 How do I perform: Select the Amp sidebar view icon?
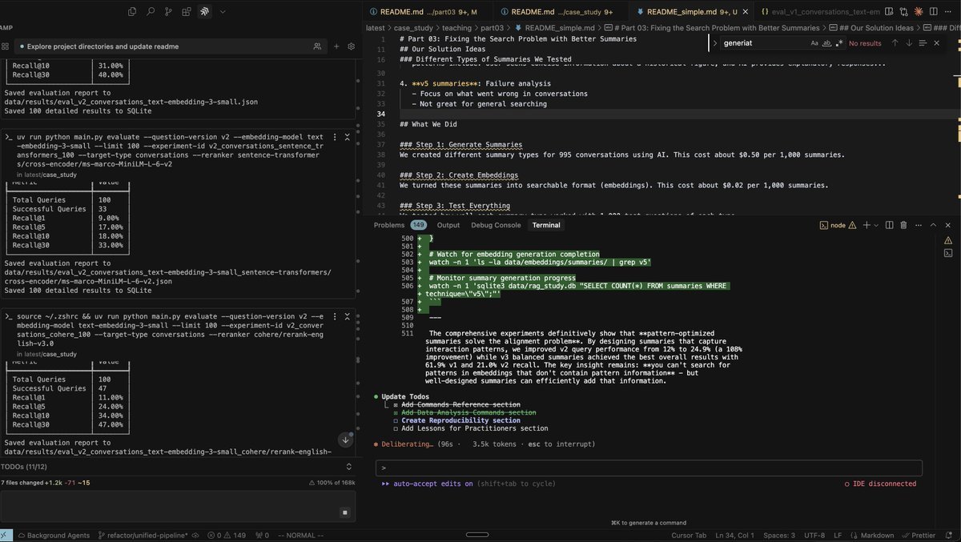(204, 12)
